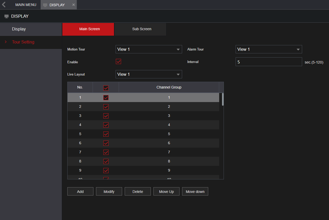Uncheck the checkbox in row 2
Viewport: 329px width, 220px height.
[x=106, y=107]
